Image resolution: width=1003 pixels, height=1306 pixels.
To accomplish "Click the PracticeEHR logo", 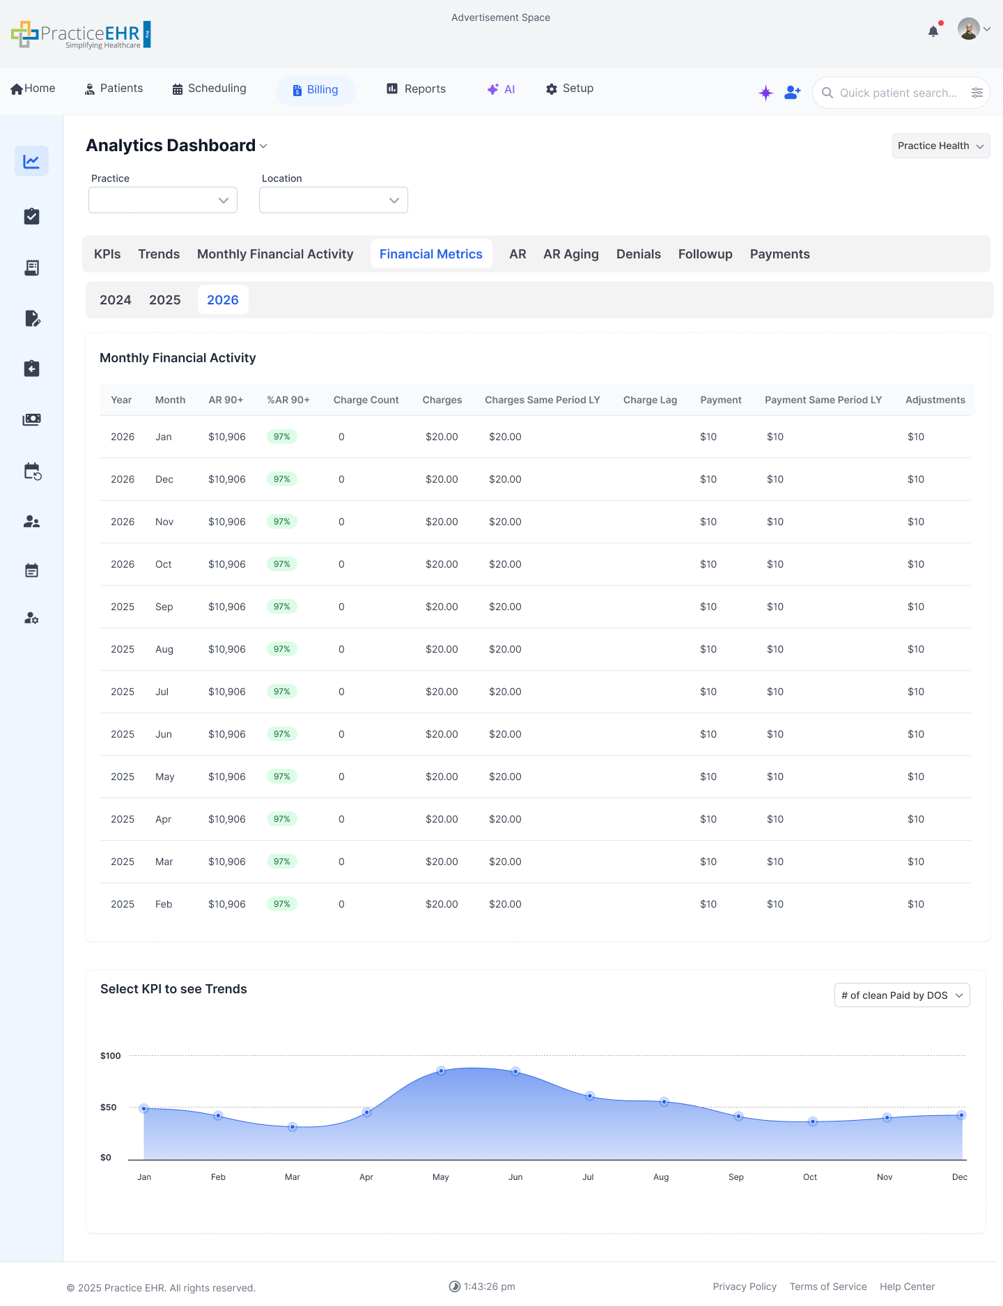I will point(81,35).
